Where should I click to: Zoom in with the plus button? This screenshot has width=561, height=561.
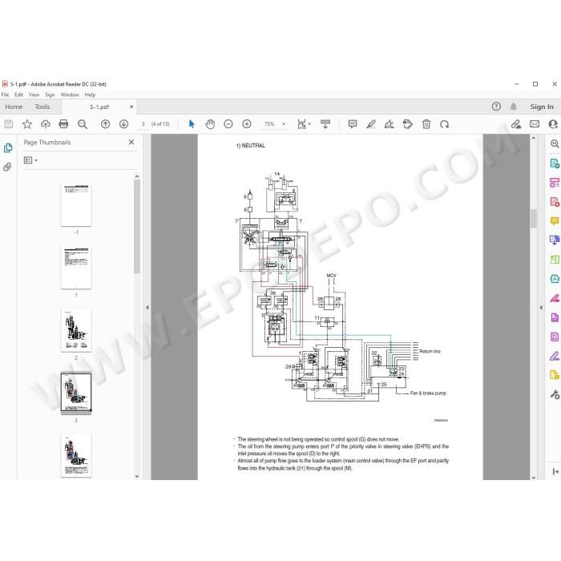(247, 124)
